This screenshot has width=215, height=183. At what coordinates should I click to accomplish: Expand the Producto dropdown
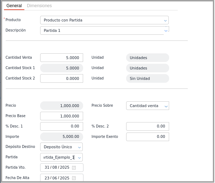pos(165,20)
